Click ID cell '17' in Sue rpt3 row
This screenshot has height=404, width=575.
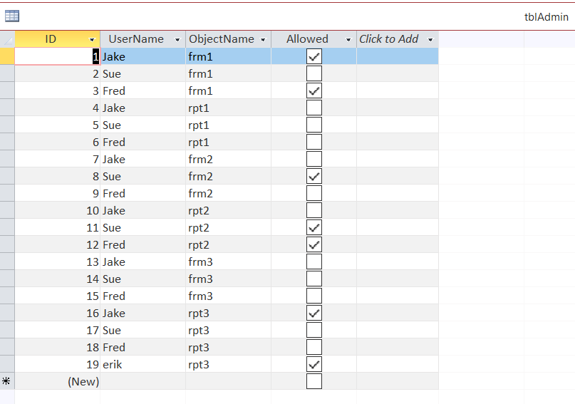(x=57, y=331)
